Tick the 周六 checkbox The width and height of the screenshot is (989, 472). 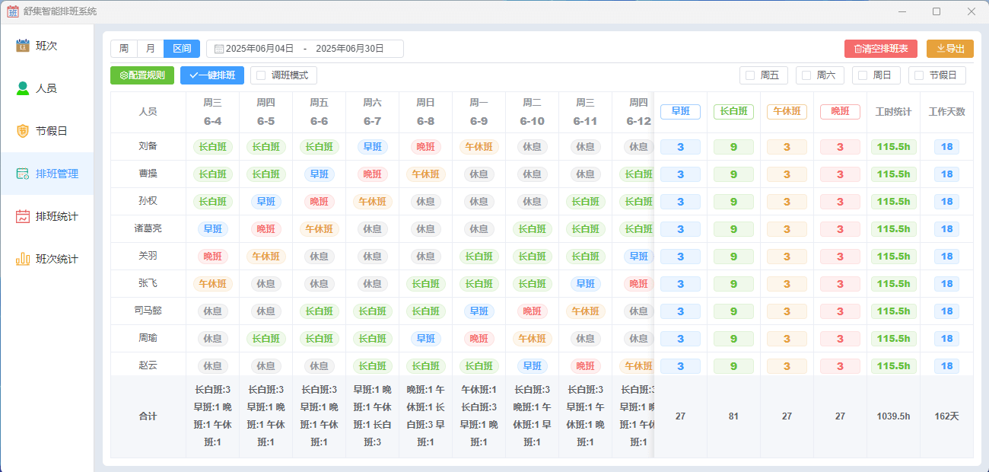point(806,75)
